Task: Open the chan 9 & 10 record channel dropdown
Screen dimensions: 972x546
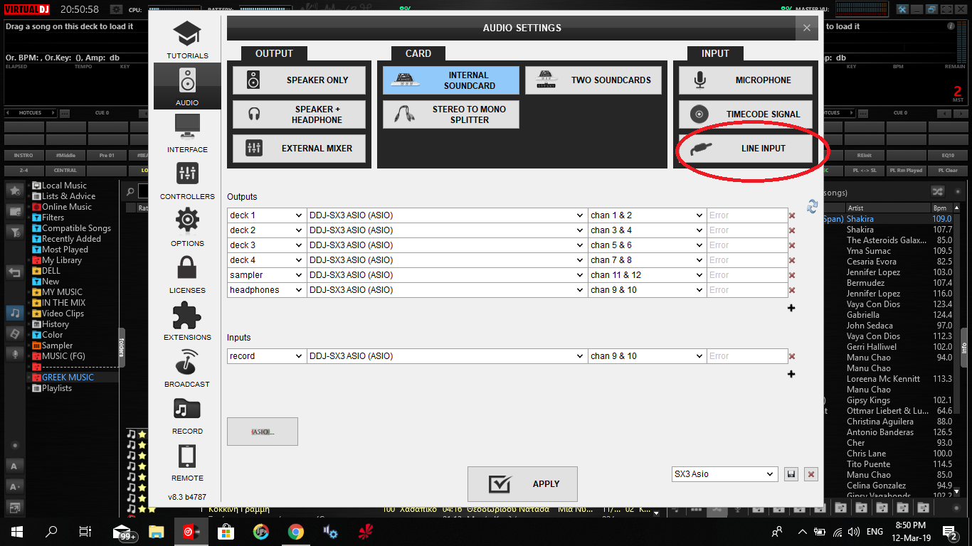Action: (647, 356)
